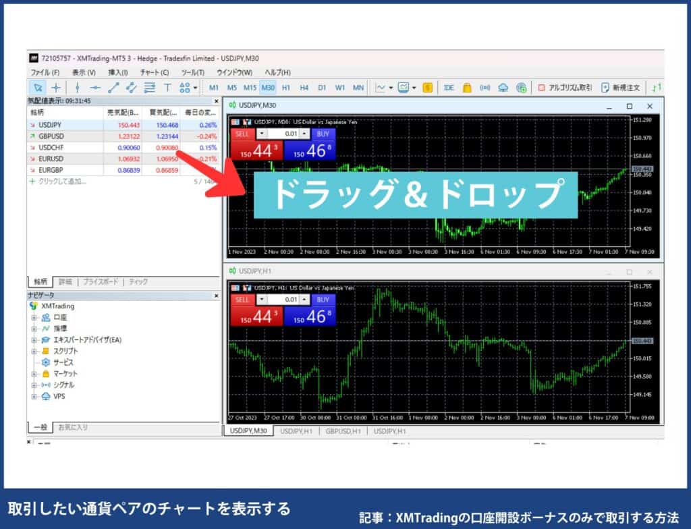Open the Market shopping bag icon
Screen dimensions: 691x529
tap(467, 88)
